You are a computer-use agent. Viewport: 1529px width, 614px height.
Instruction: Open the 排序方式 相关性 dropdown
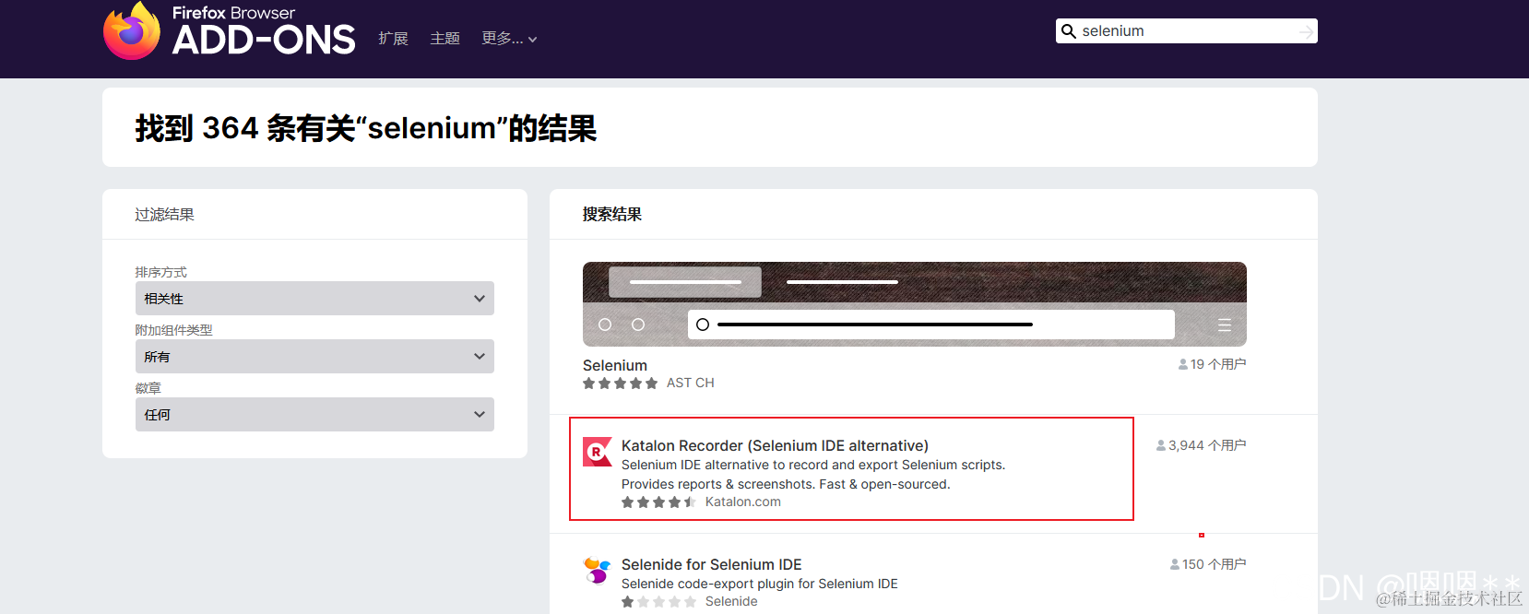pyautogui.click(x=314, y=299)
